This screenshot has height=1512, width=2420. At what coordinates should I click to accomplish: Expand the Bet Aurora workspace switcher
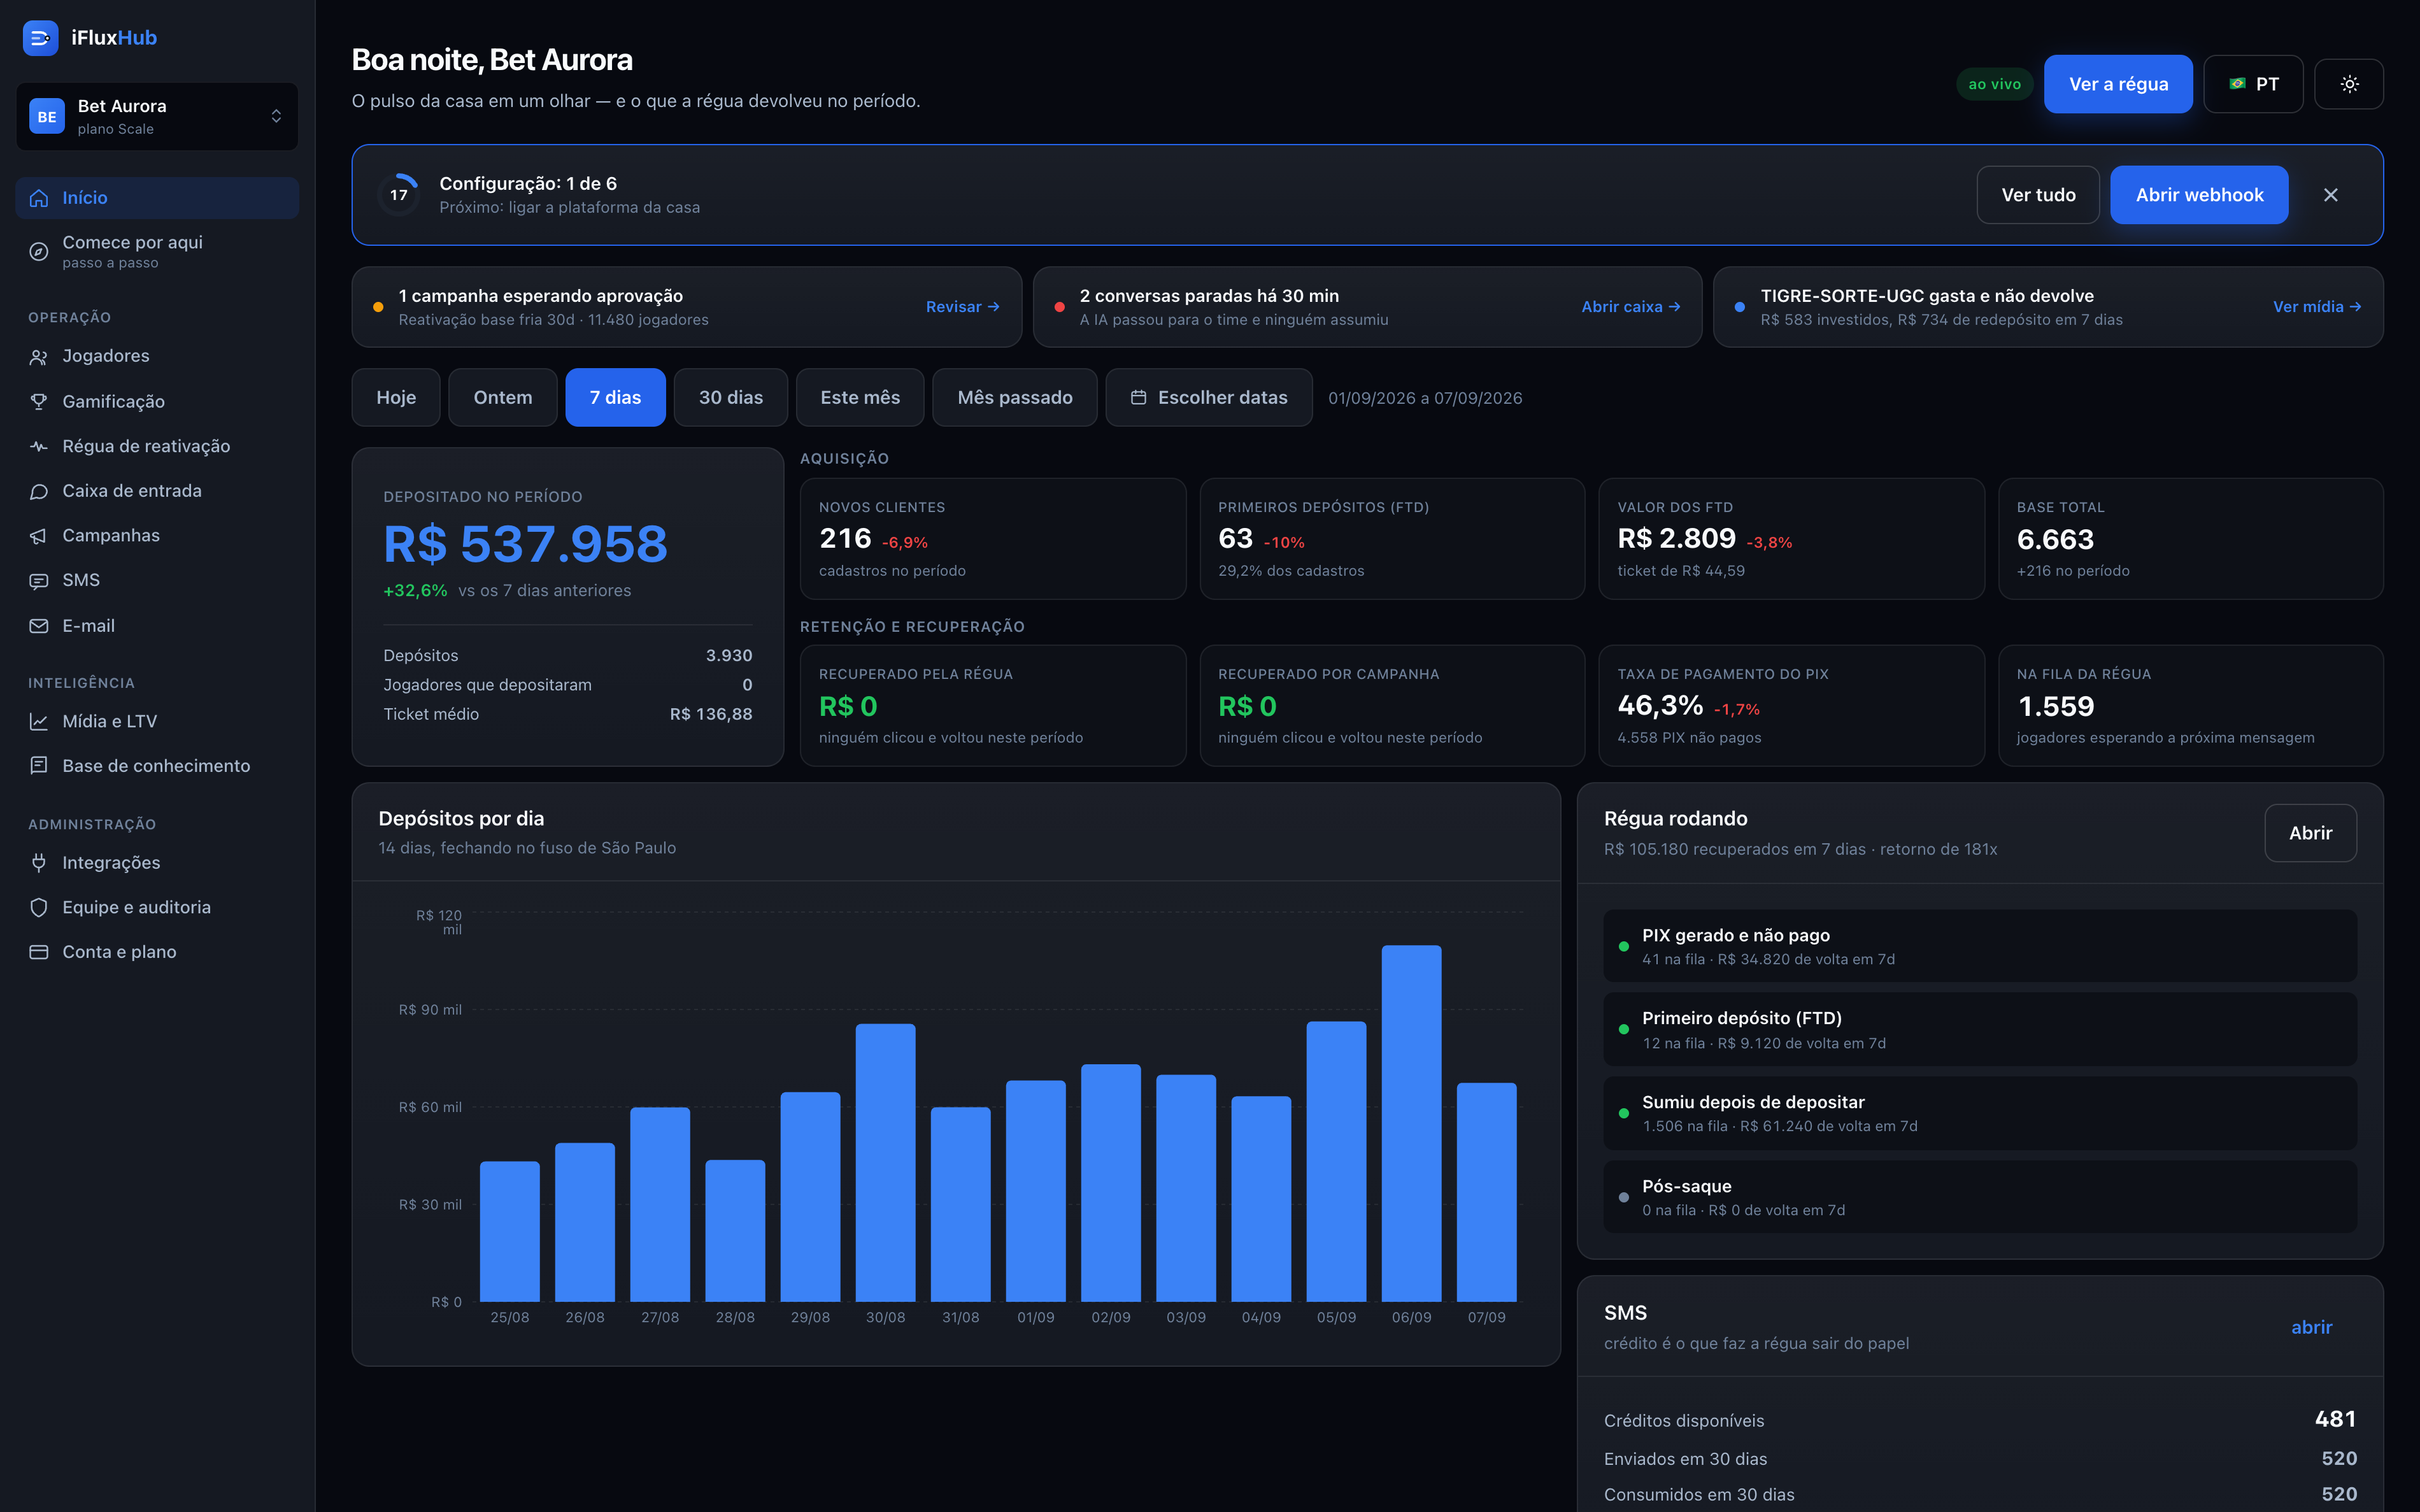[x=157, y=116]
